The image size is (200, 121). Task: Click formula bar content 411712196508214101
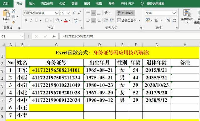[x=78, y=36]
